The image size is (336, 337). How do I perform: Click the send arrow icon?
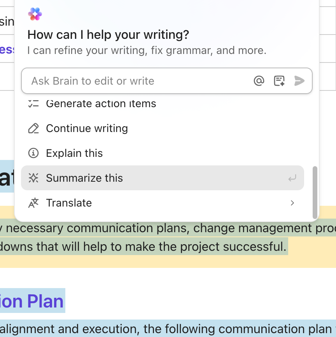(x=299, y=81)
